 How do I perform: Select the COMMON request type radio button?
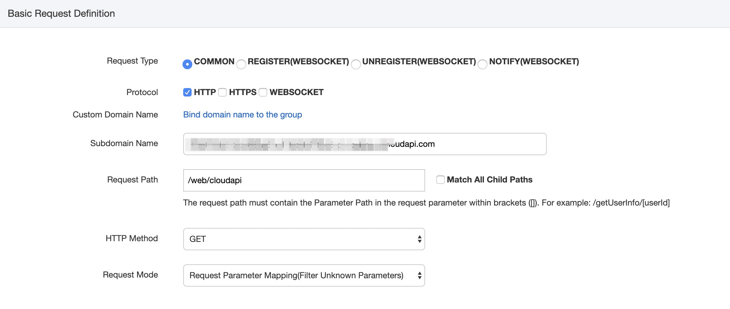tap(187, 64)
